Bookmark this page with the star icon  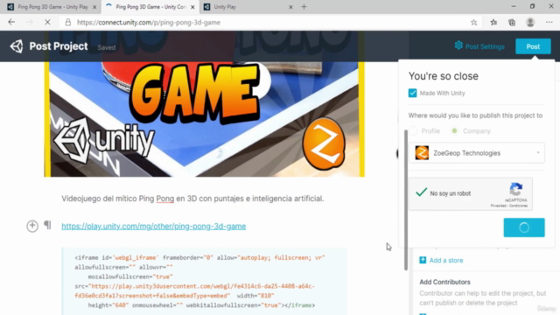pos(473,22)
